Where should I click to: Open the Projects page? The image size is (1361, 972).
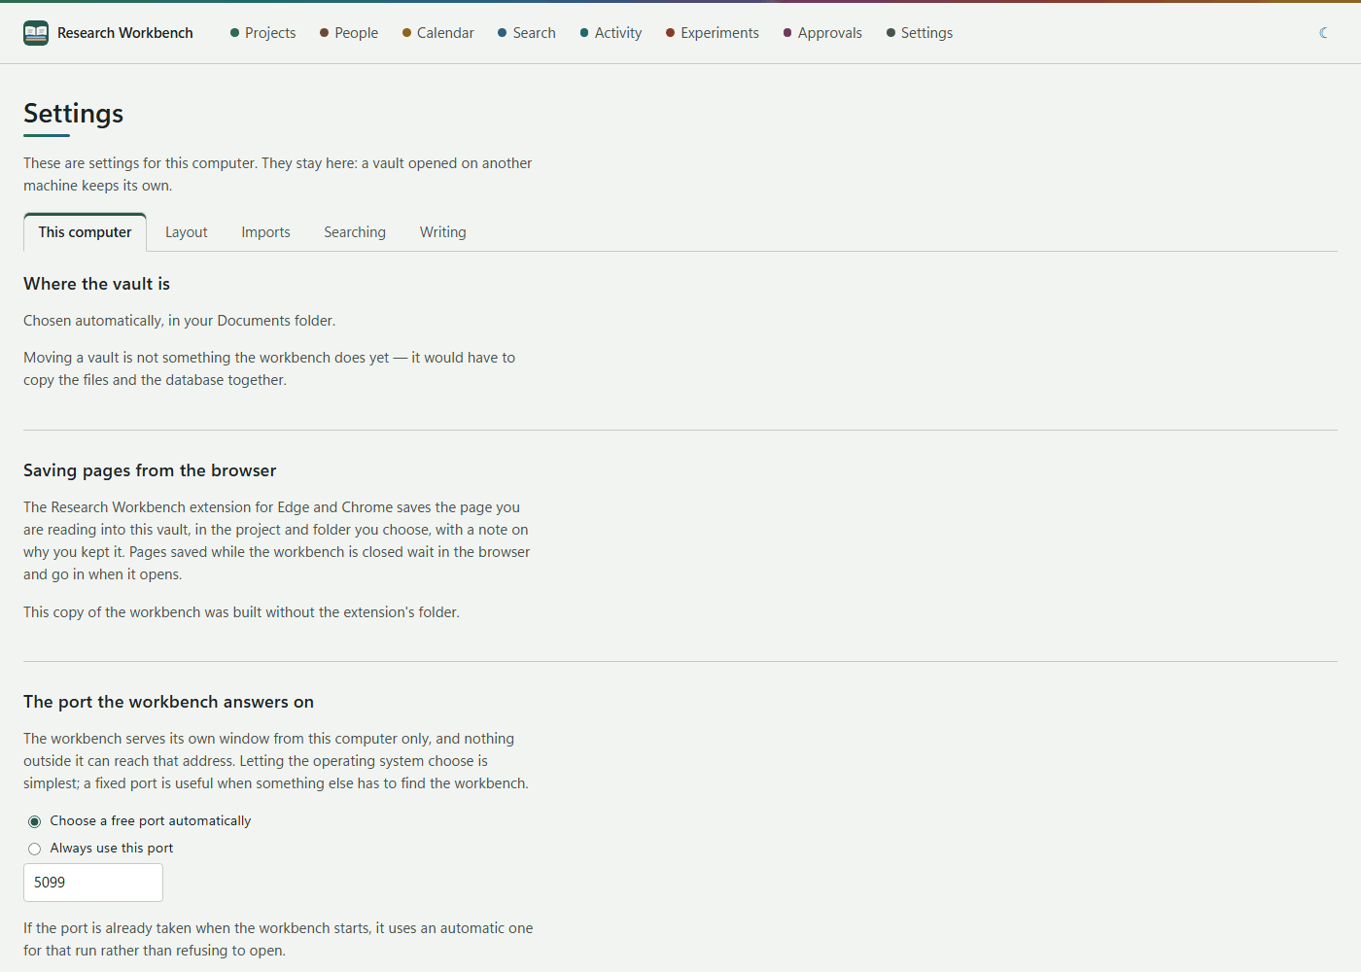click(262, 33)
